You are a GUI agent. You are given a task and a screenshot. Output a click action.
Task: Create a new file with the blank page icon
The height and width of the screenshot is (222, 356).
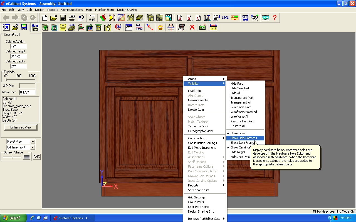pyautogui.click(x=44, y=18)
